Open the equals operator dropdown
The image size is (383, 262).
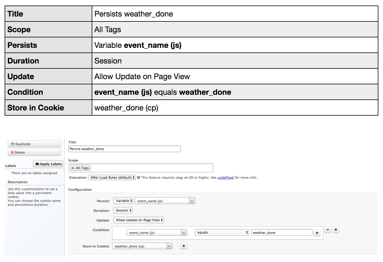click(222, 233)
